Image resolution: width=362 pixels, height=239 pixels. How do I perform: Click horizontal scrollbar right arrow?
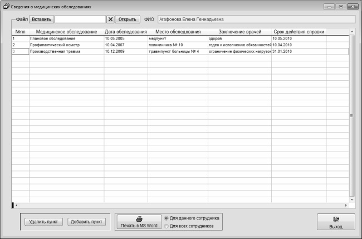point(346,206)
